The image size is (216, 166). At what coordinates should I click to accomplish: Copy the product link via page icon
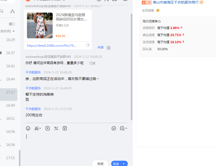(88, 45)
